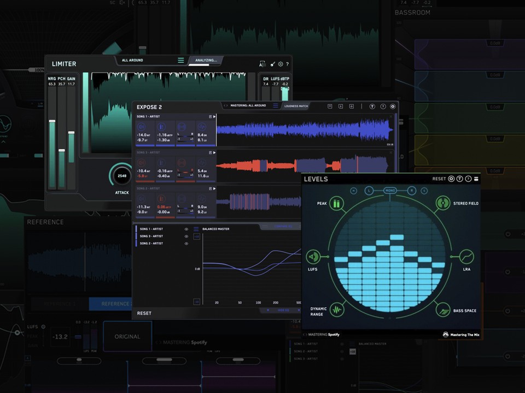Click the Limiter A|B compare icon

coord(262,64)
